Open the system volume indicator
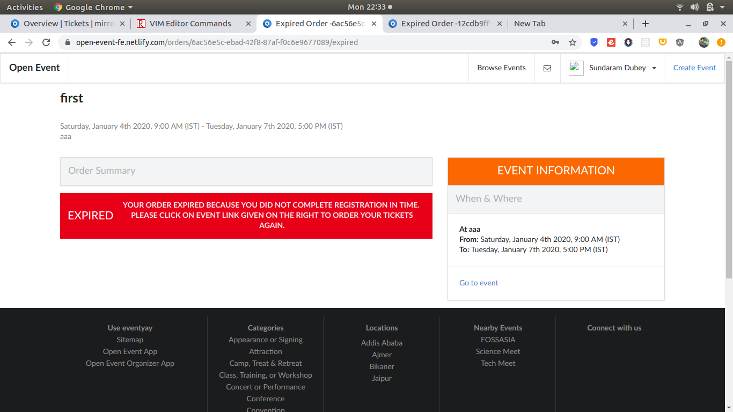Image resolution: width=733 pixels, height=412 pixels. [694, 7]
